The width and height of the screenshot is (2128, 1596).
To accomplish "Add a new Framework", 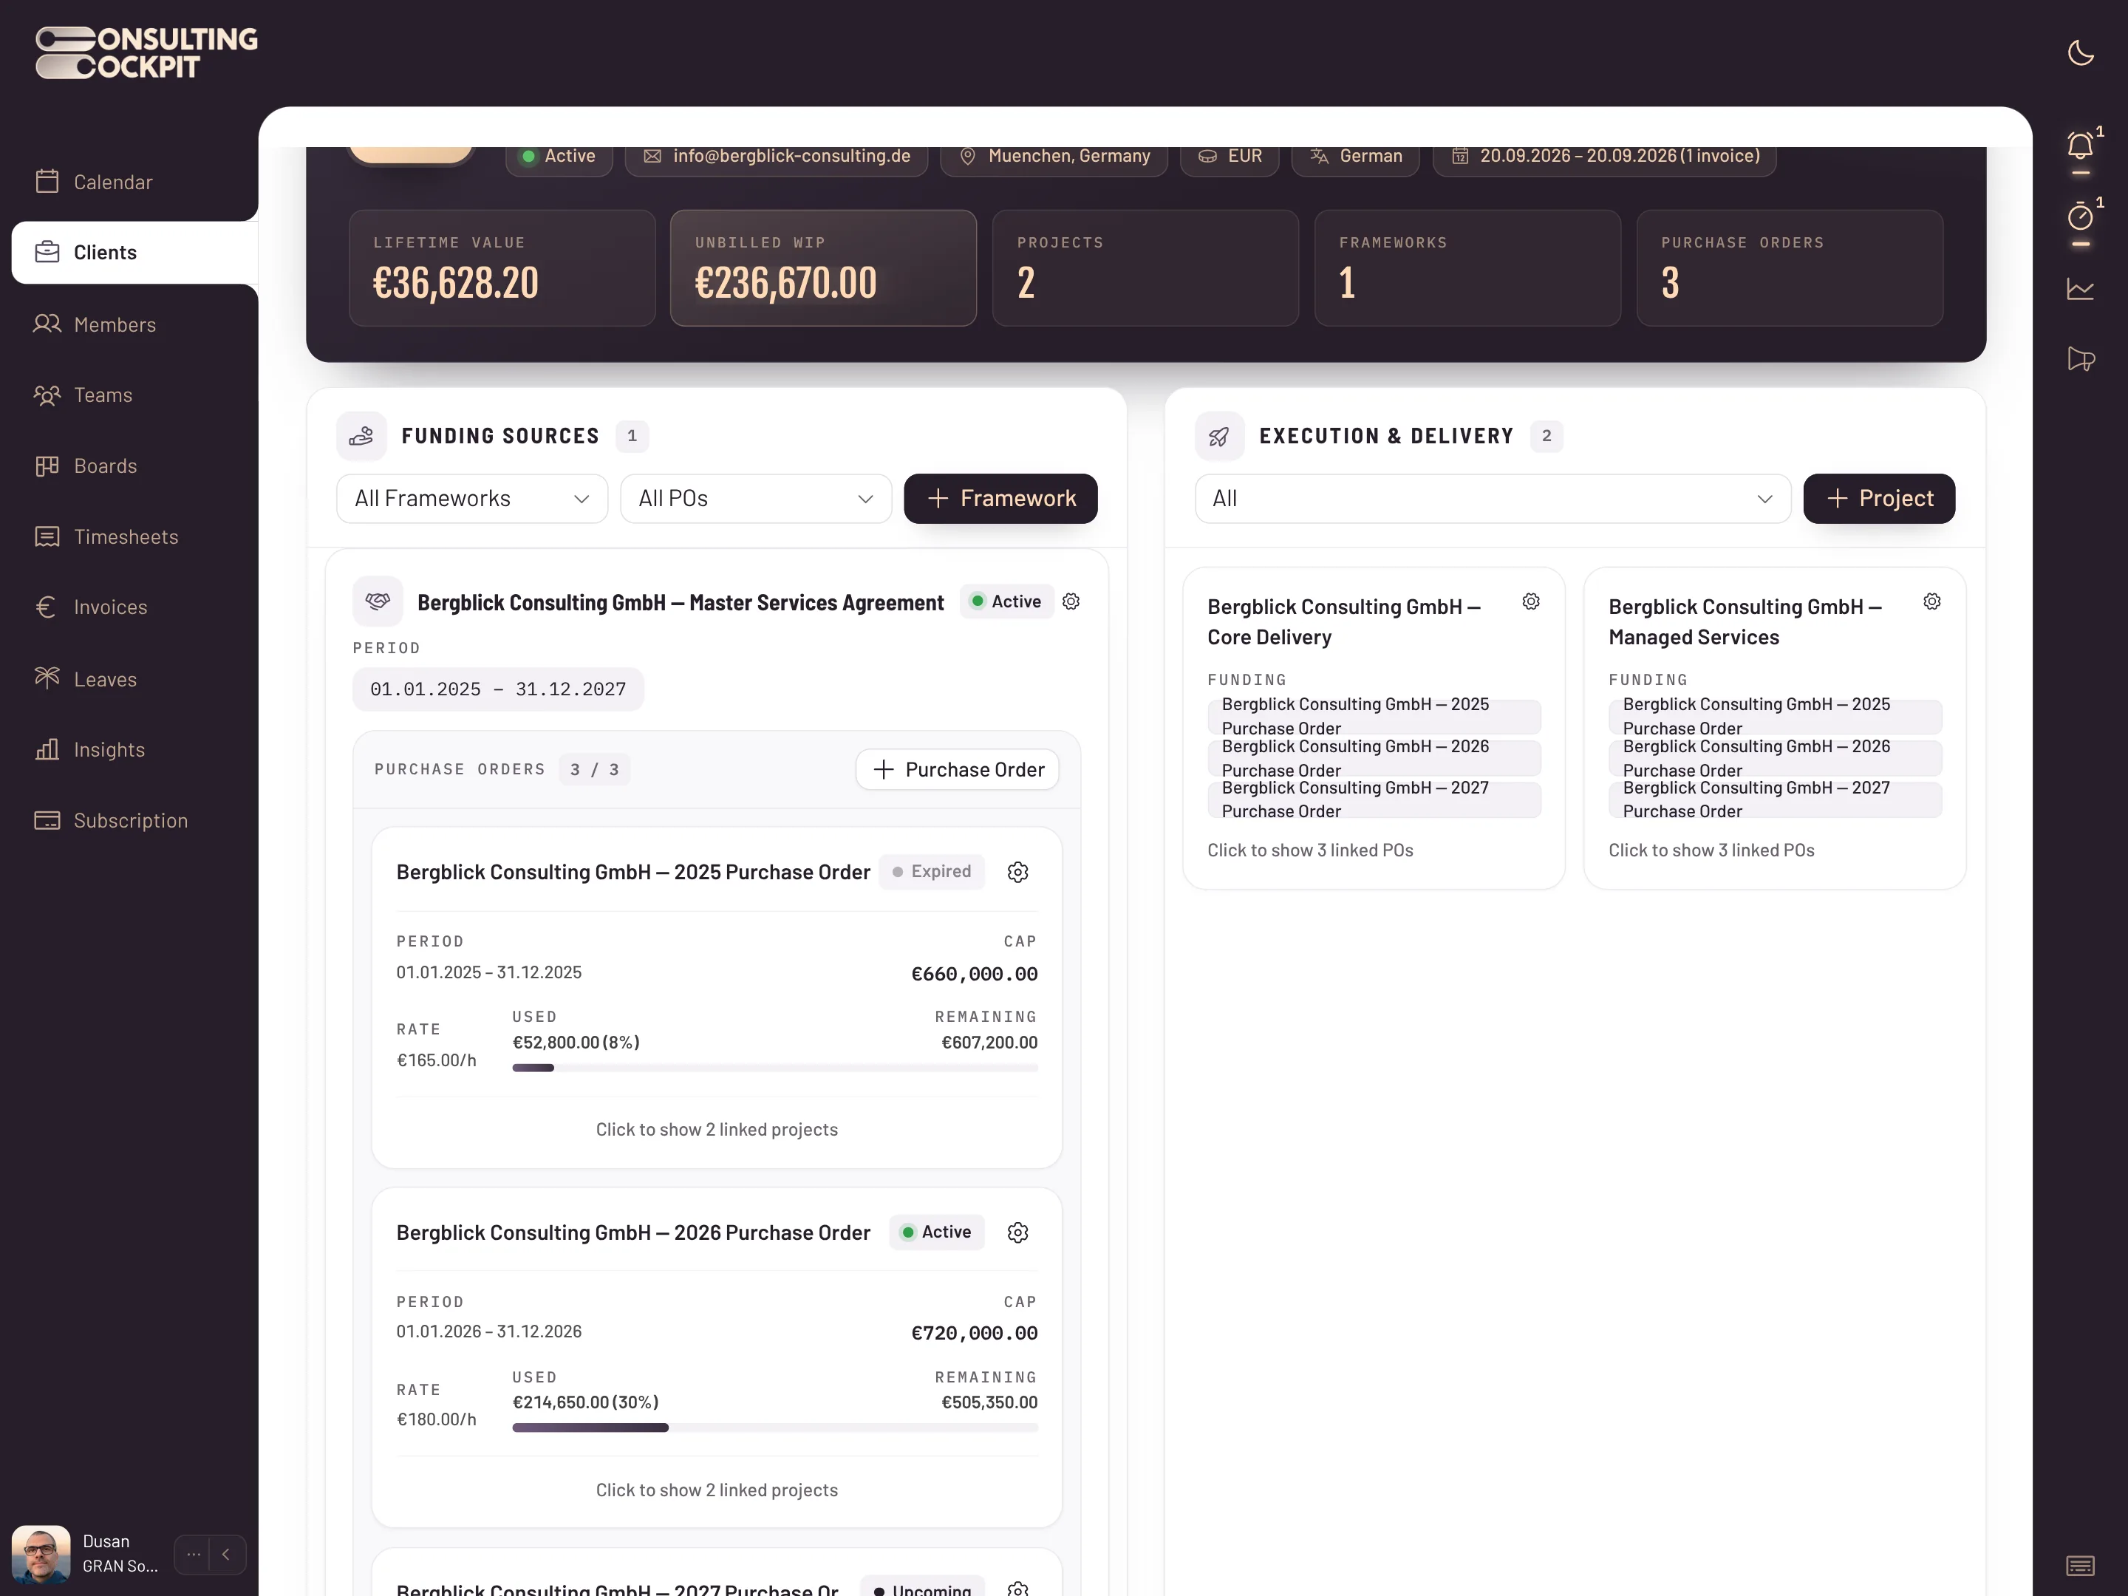I will (x=1000, y=498).
